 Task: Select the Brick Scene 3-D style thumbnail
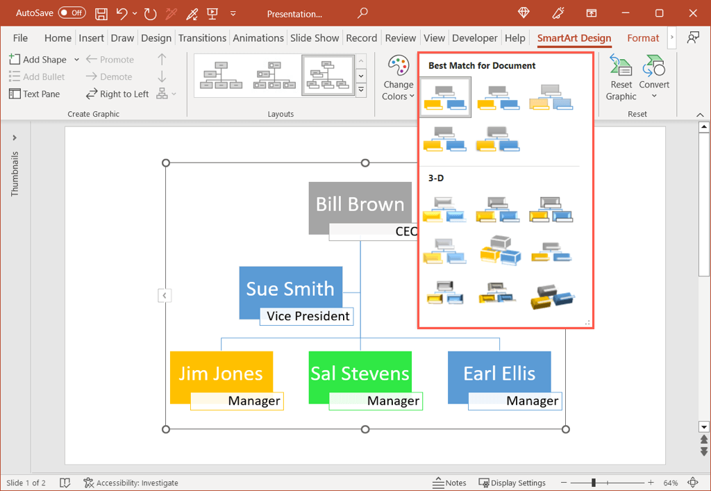pyautogui.click(x=499, y=249)
